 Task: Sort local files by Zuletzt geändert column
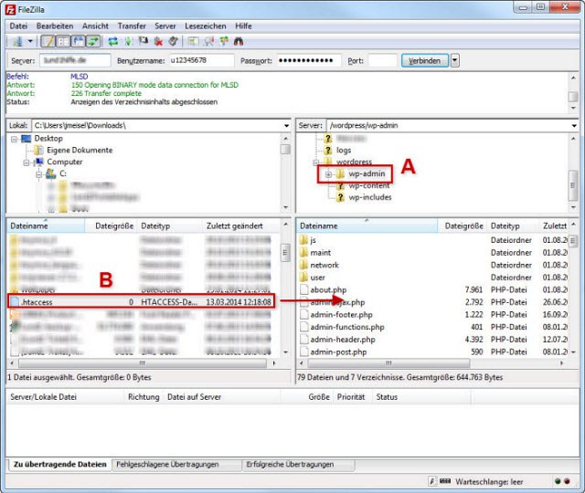pos(235,225)
